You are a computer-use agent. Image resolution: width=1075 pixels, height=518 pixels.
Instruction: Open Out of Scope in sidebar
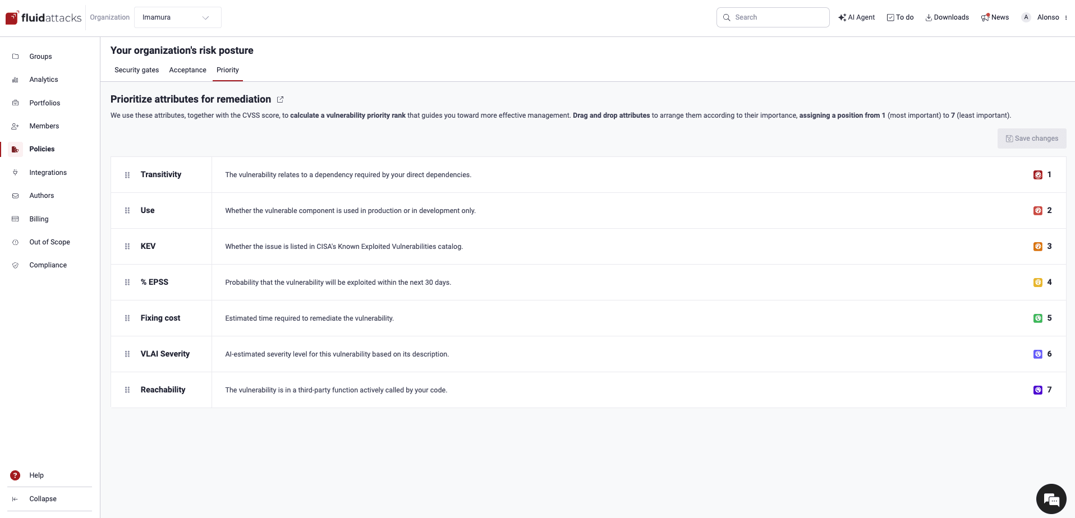(x=50, y=242)
